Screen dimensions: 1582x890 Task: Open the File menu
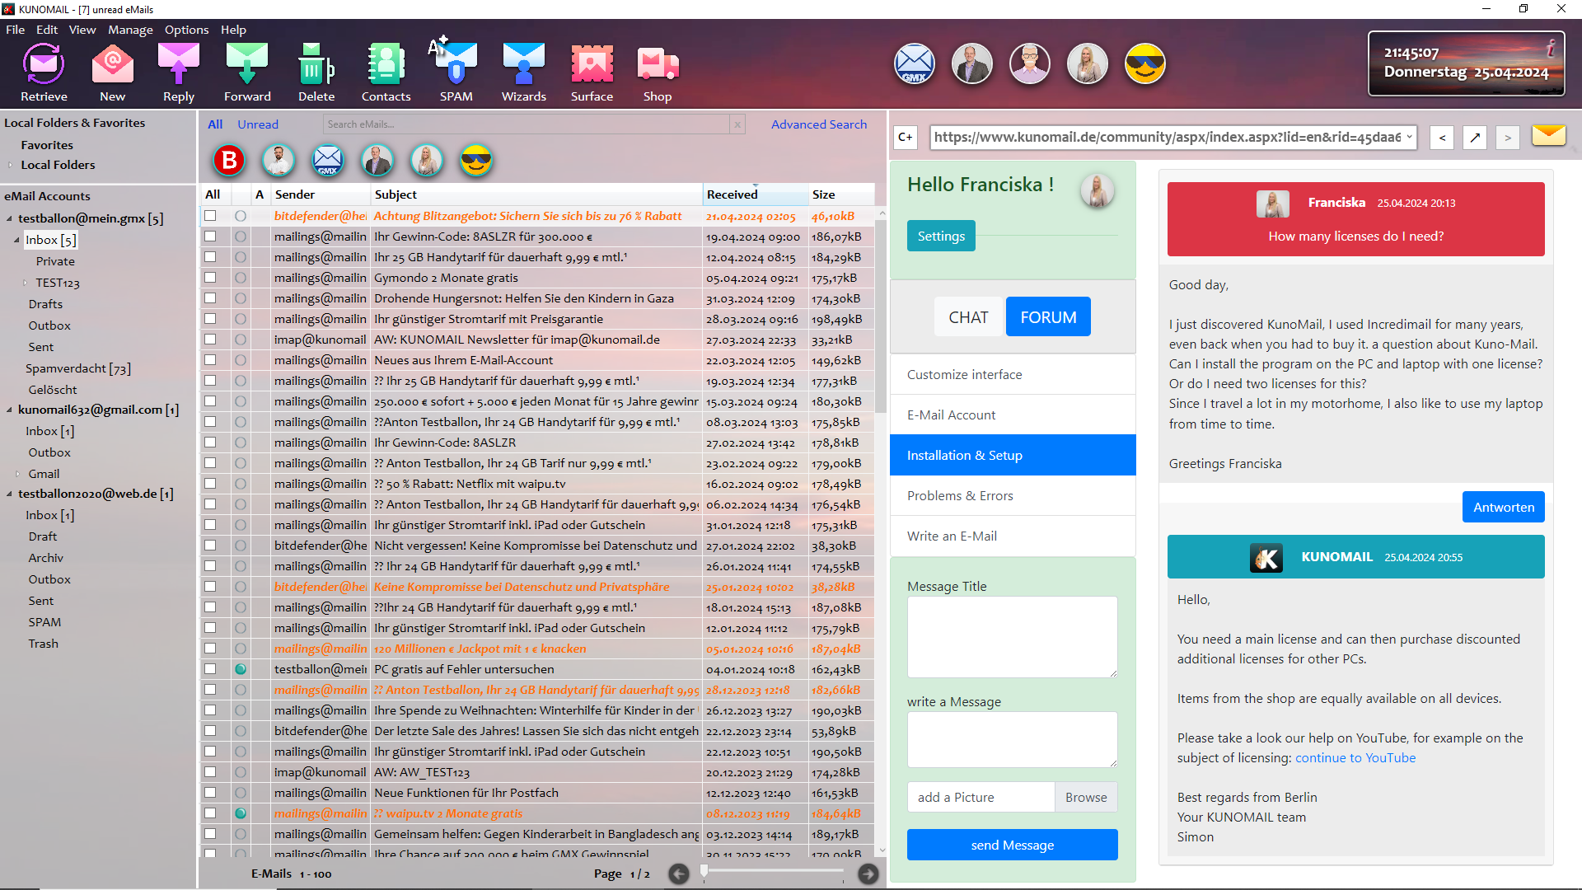point(15,30)
